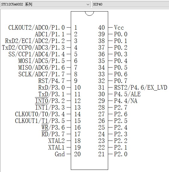Click pin number 30 on the chip
Screen dimensions: 169x172
(x=102, y=94)
